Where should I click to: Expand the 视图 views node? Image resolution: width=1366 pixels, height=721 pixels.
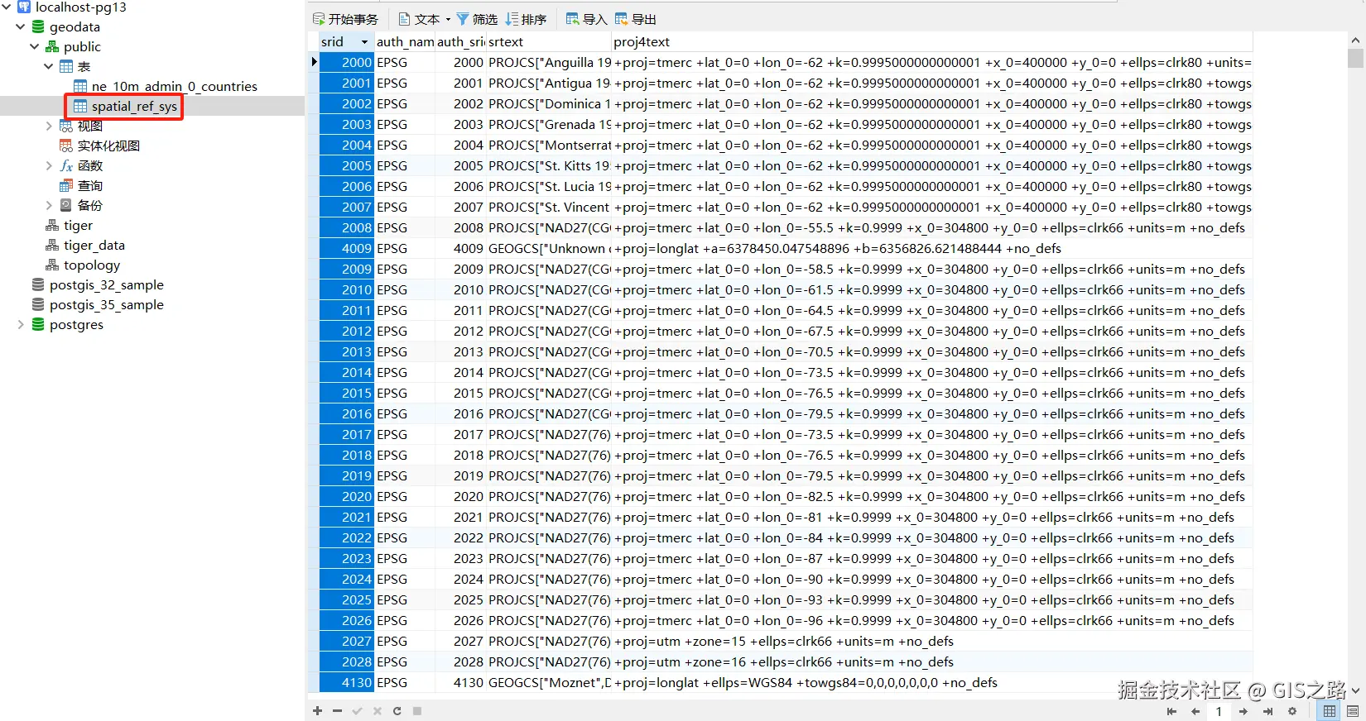[x=49, y=126]
